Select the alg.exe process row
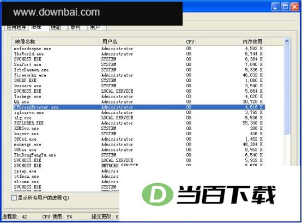This screenshot has width=302, height=223. tap(139, 118)
